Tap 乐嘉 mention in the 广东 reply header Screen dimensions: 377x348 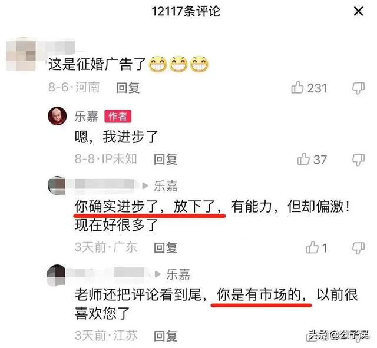pyautogui.click(x=166, y=186)
